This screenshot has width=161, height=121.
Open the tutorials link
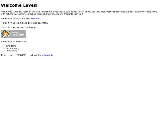click(x=49, y=55)
